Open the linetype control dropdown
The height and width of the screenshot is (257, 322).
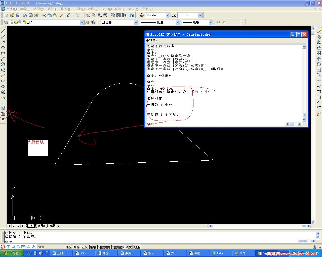coord(178,22)
